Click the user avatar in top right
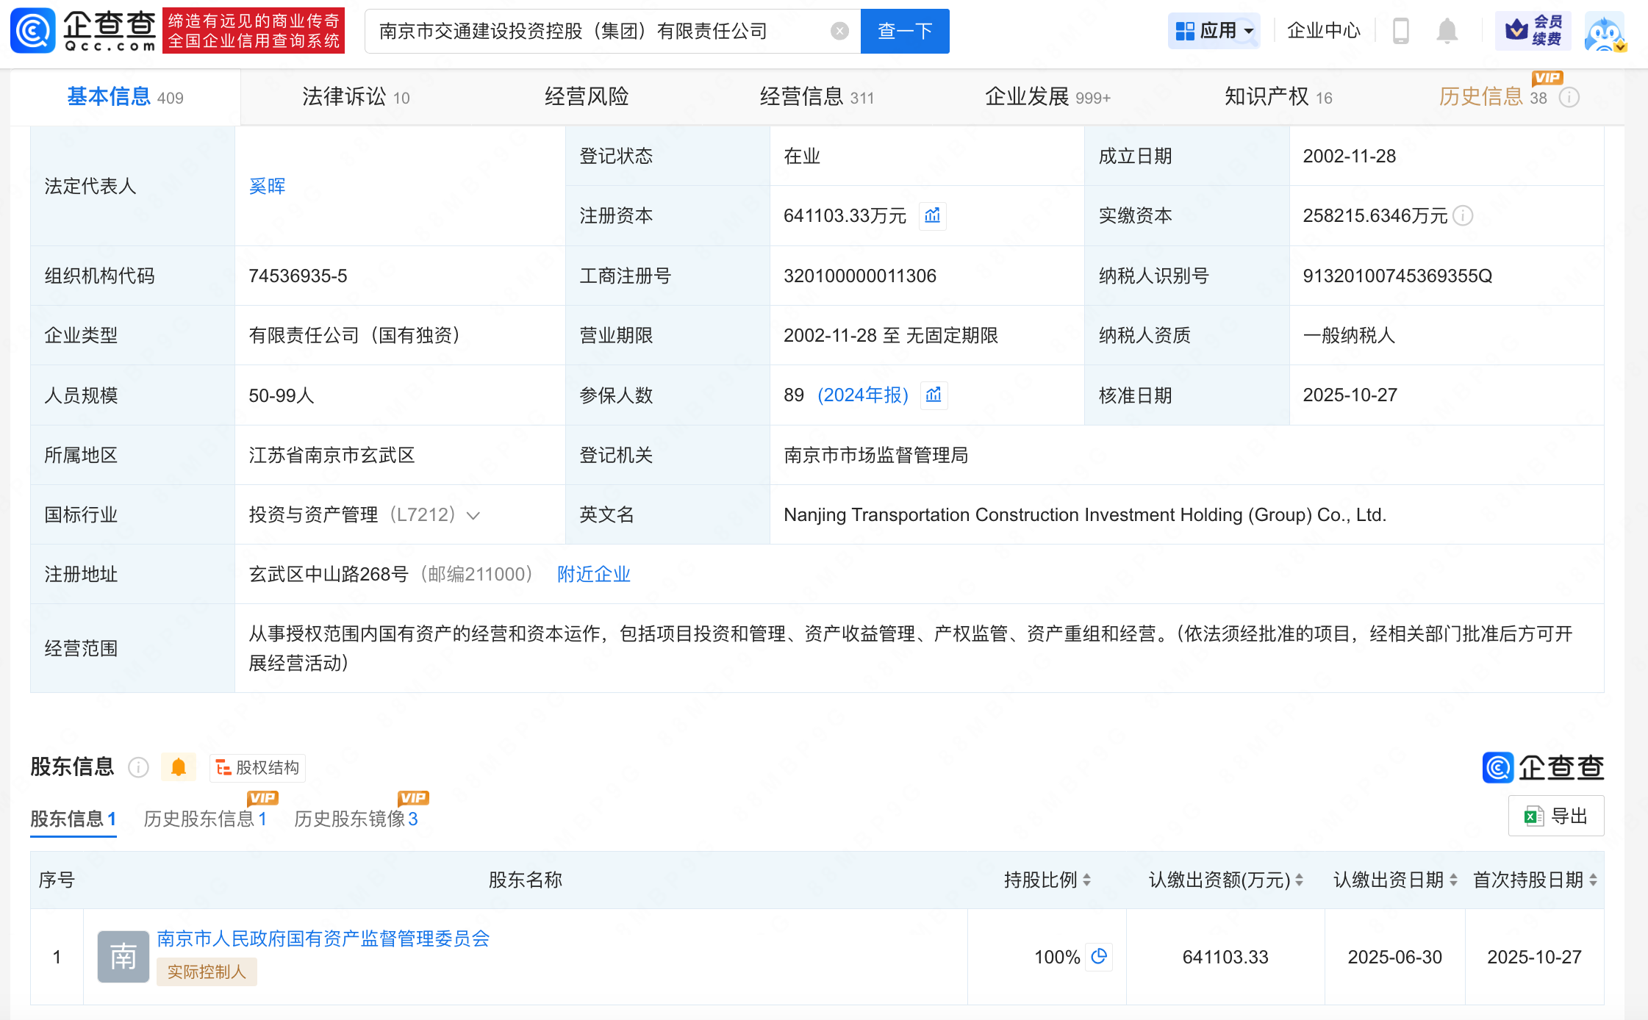Screen dimensions: 1648x1020 pos(1604,31)
